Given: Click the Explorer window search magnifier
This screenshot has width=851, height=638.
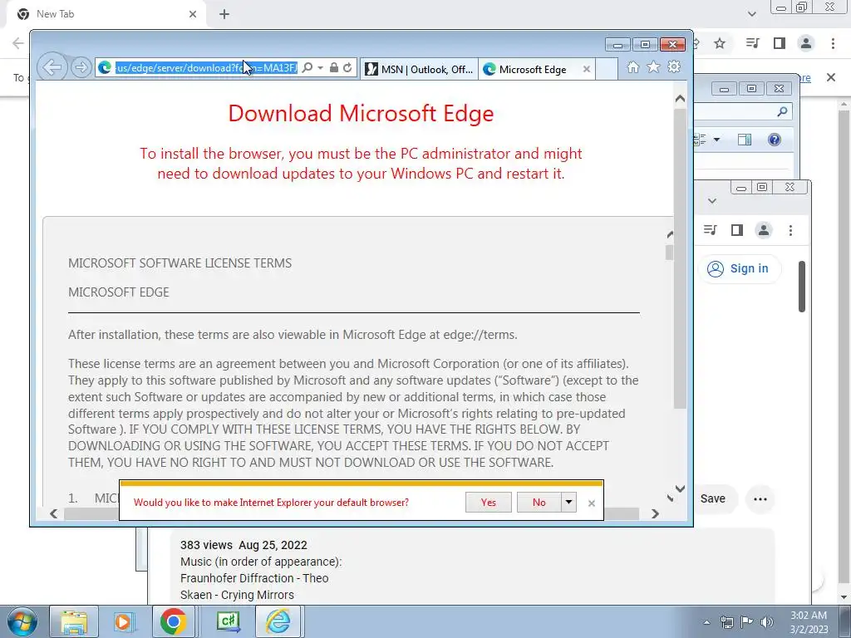Looking at the screenshot, I should (x=782, y=112).
